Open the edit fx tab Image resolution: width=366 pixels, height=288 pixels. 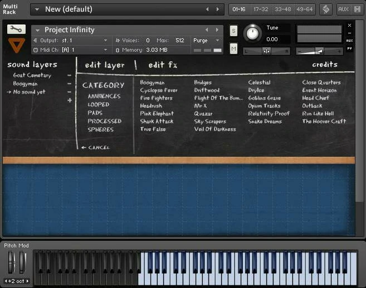[163, 65]
